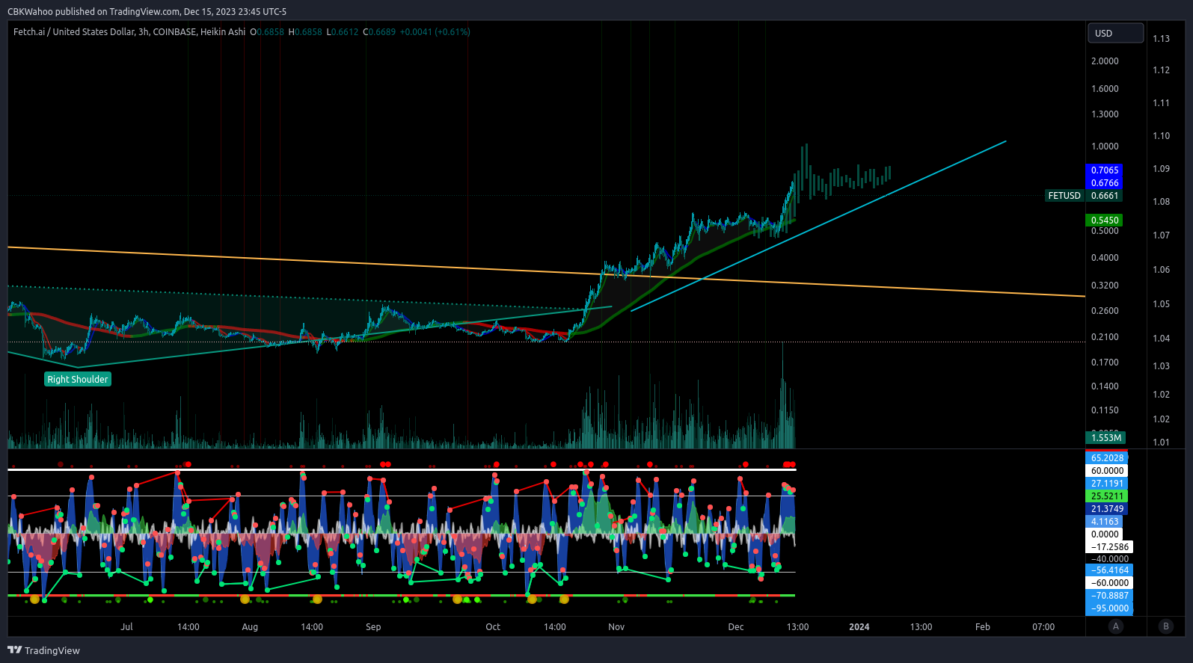Click the CBKWahoo published header text

(x=147, y=11)
